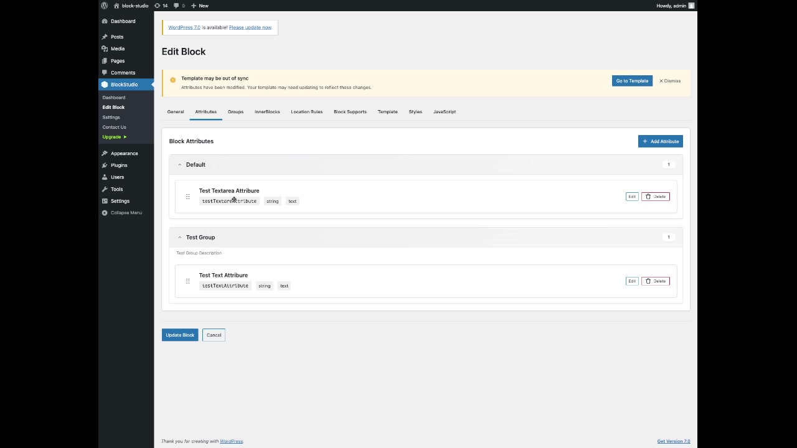Open the Users sidebar item
This screenshot has height=448, width=797.
117,177
